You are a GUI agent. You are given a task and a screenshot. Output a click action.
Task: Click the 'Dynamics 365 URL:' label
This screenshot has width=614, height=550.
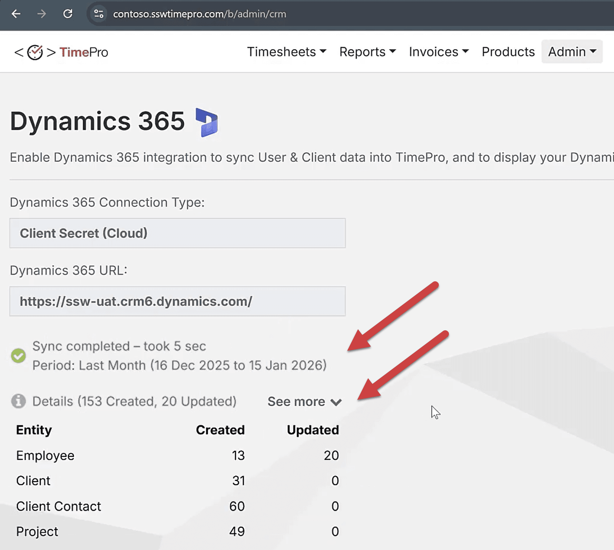[69, 270]
